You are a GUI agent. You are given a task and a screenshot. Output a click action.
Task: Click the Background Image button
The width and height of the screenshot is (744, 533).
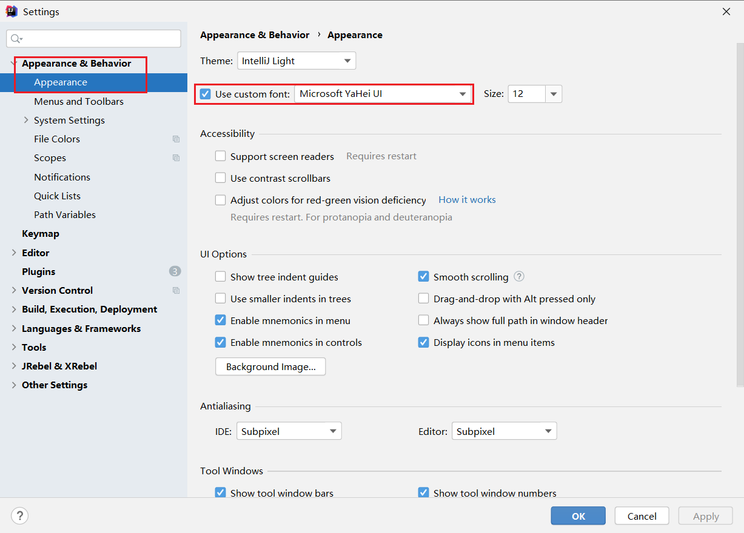[270, 367]
